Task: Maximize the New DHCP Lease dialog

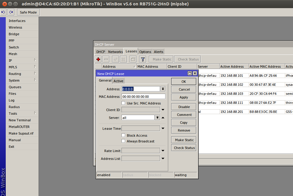Action: (x=190, y=73)
